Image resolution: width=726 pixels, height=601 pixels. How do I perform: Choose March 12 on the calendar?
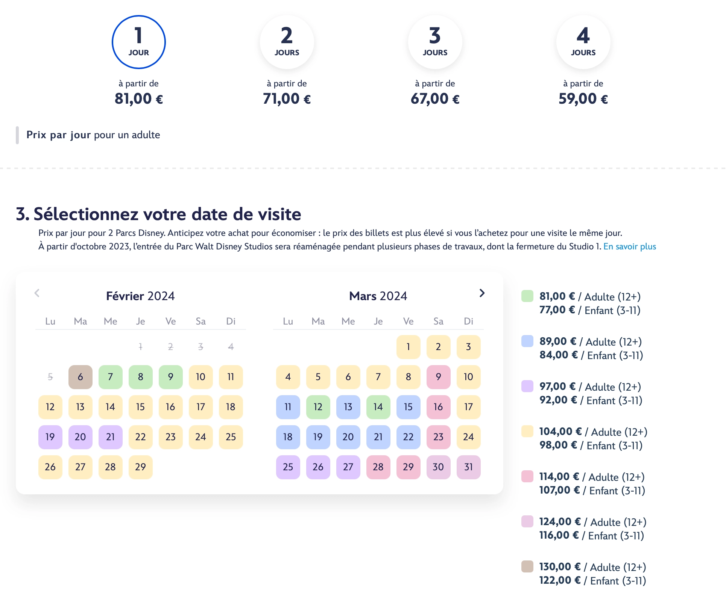(x=318, y=407)
